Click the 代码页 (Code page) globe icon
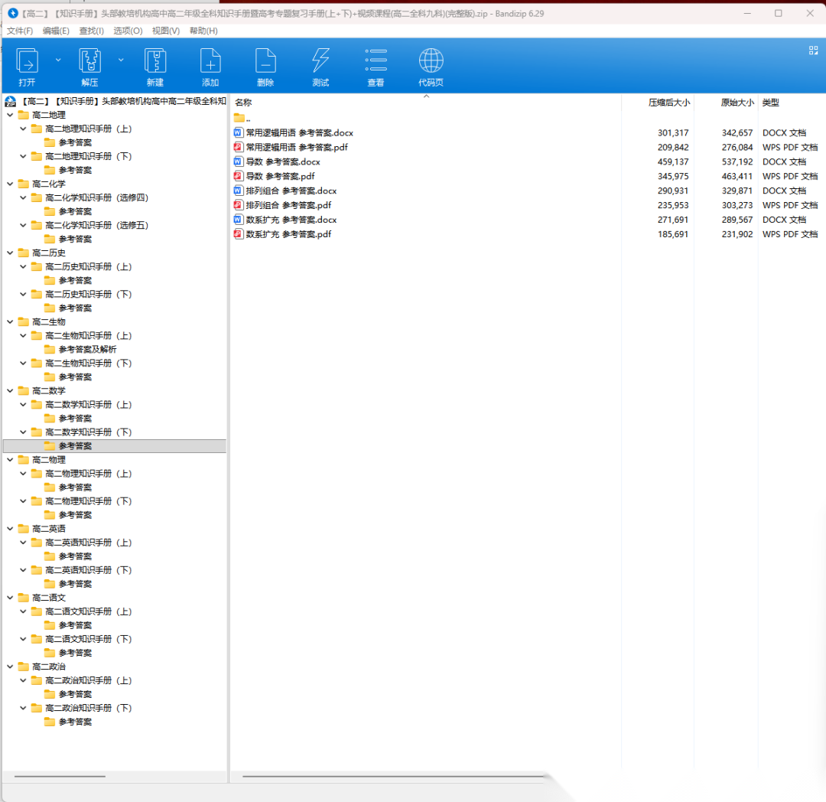The image size is (826, 802). (x=431, y=61)
